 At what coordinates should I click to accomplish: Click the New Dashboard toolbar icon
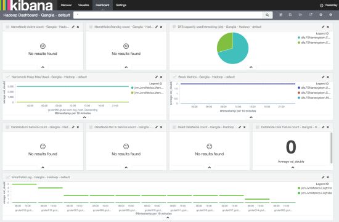click(x=280, y=15)
